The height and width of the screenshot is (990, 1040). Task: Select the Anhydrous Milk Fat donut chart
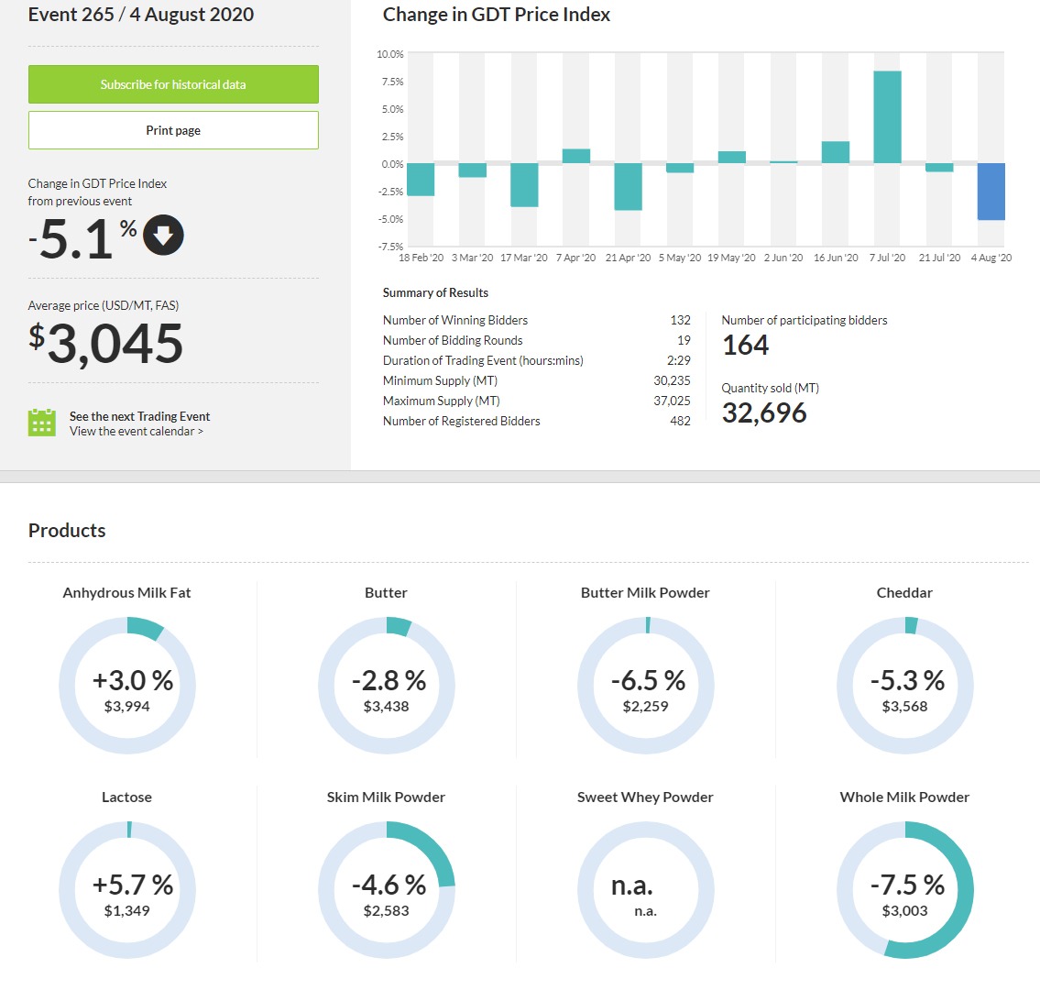[x=126, y=686]
